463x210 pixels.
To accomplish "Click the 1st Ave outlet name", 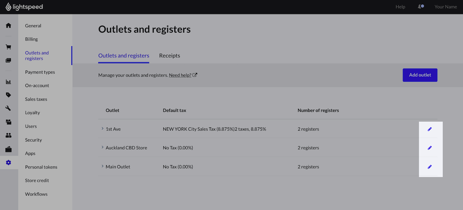I will (113, 129).
